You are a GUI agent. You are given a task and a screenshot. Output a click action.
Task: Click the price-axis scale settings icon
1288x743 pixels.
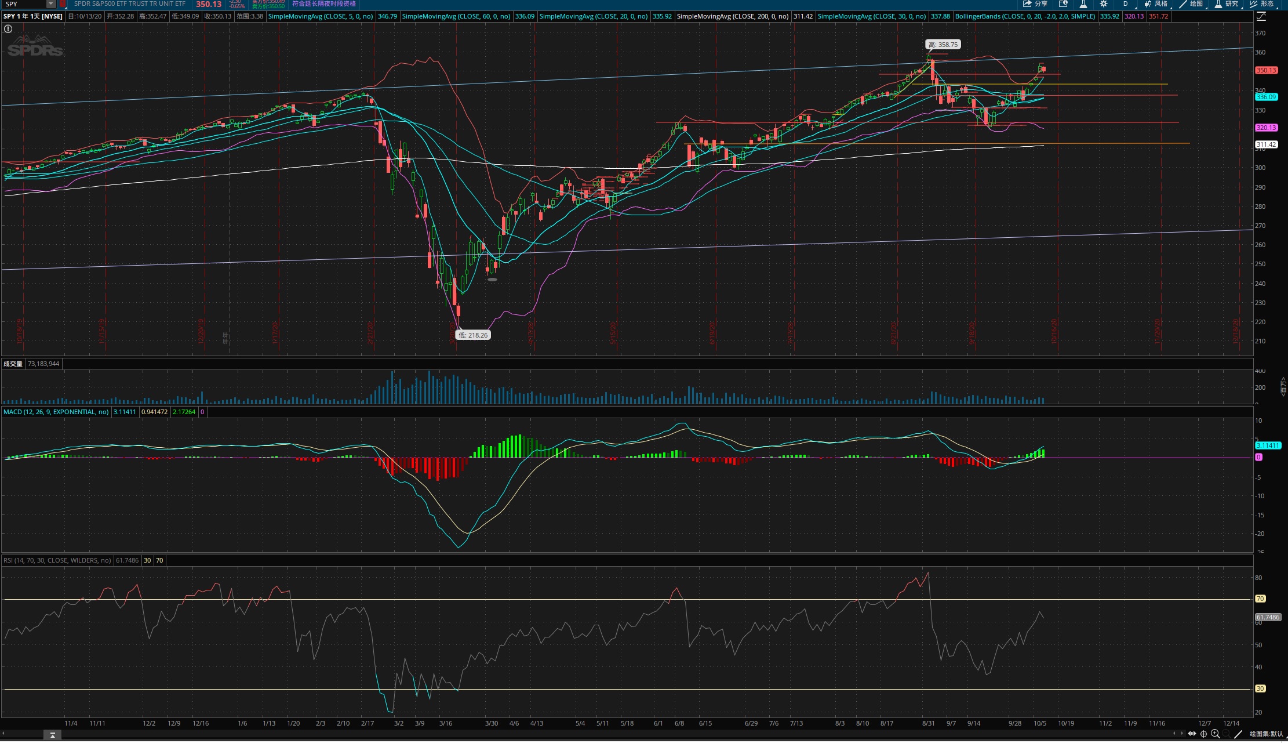coord(1261,16)
